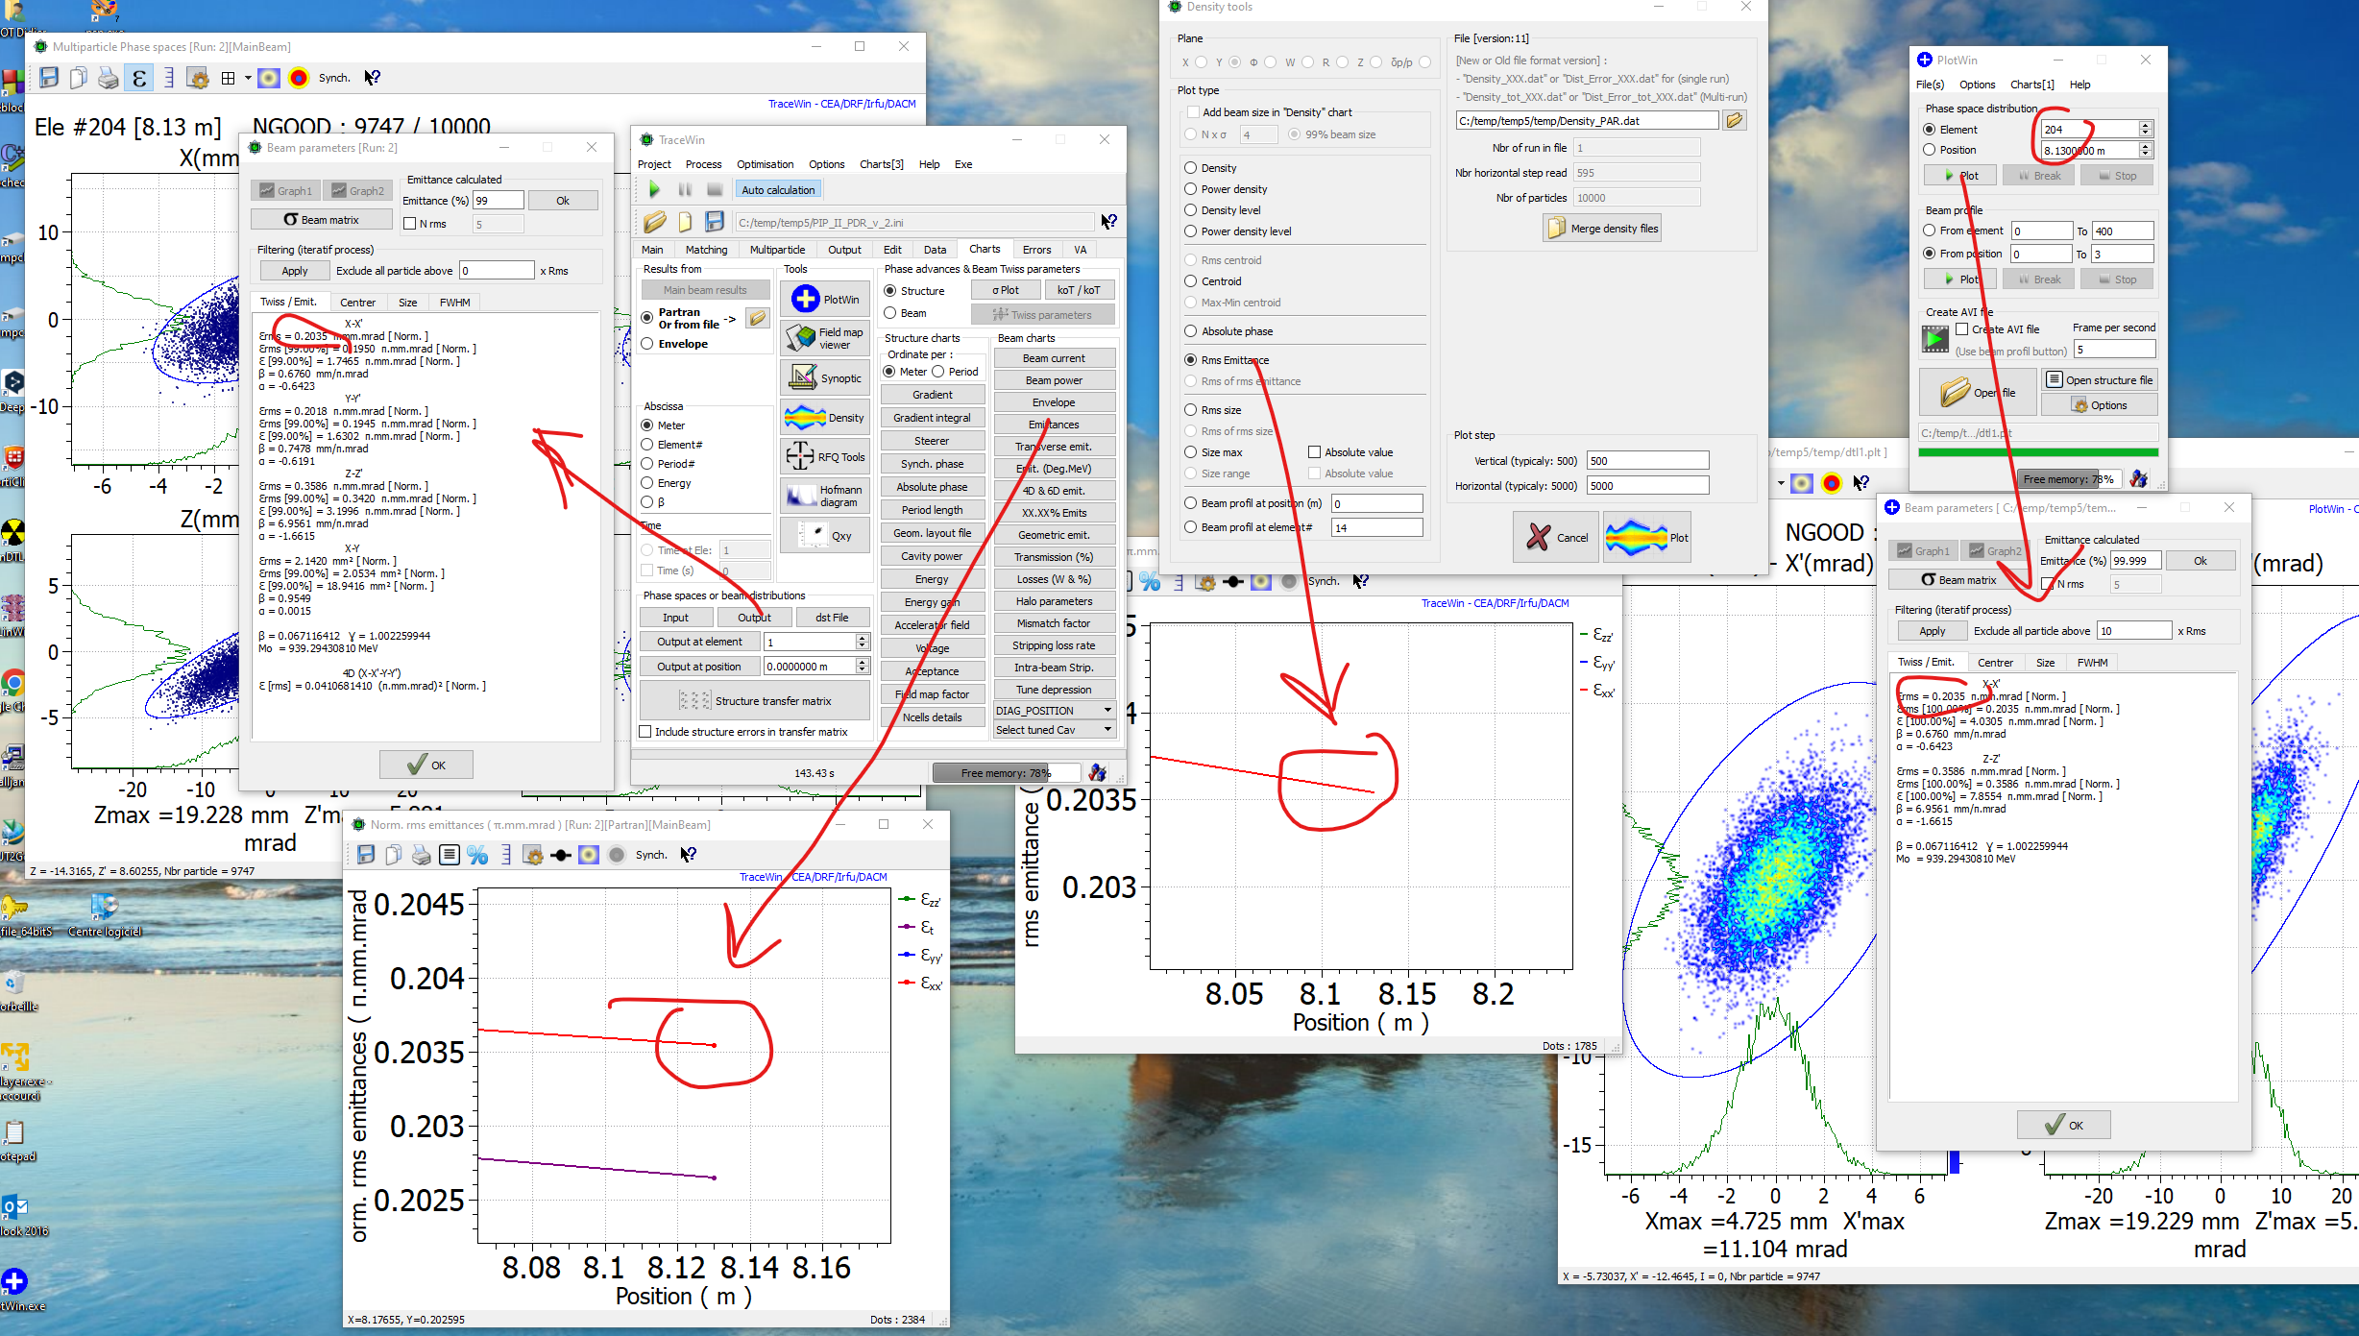This screenshot has width=2359, height=1336.
Task: Open the Hofmann diagram tool
Action: coord(825,496)
